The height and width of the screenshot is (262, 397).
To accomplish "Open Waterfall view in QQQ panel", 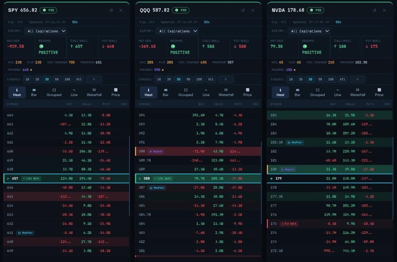I will click(x=226, y=92).
